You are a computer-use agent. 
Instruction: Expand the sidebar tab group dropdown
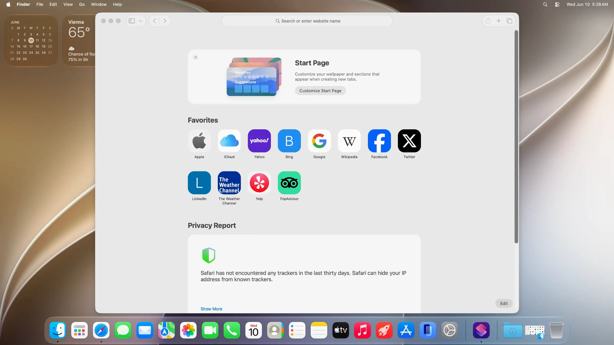(x=140, y=21)
